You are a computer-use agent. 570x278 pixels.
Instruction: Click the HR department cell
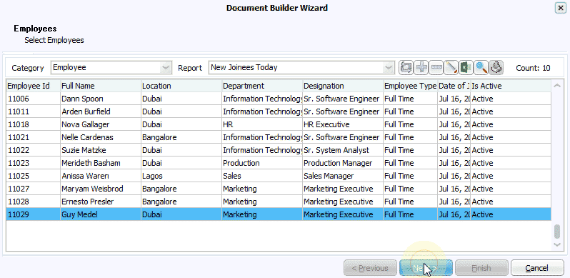point(262,124)
